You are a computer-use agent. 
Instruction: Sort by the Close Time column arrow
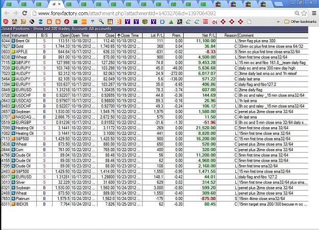click(118, 36)
